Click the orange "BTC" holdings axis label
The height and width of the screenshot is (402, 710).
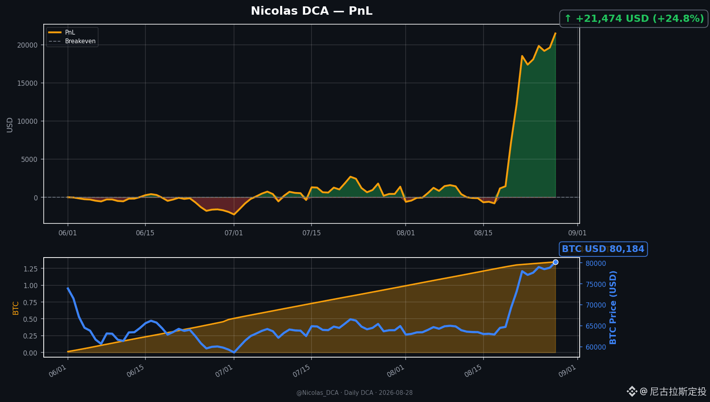(16, 308)
